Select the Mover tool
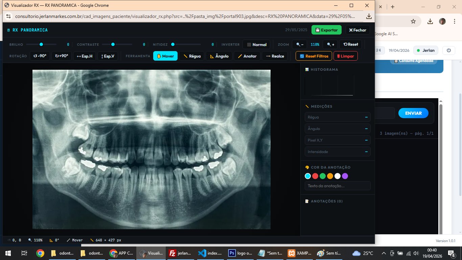 pos(165,56)
